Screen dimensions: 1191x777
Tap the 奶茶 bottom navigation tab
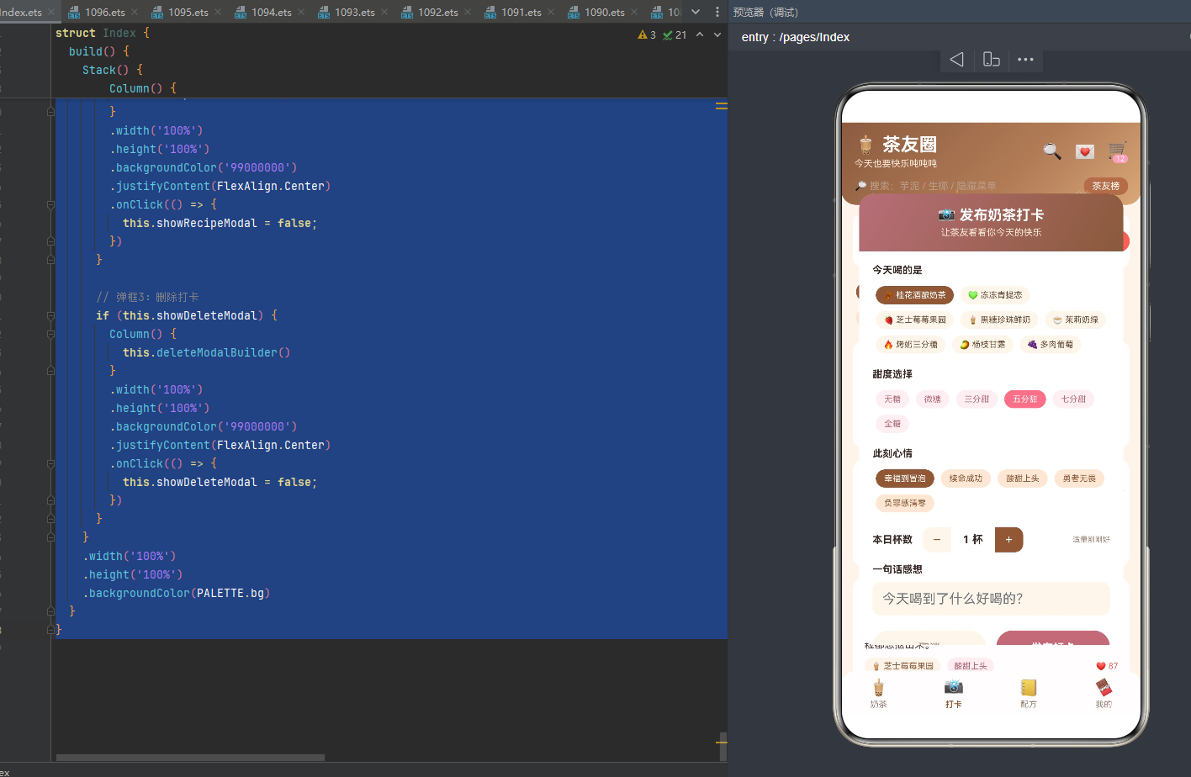point(878,695)
